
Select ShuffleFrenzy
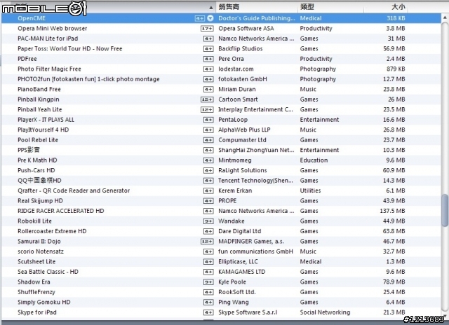click(x=221, y=292)
